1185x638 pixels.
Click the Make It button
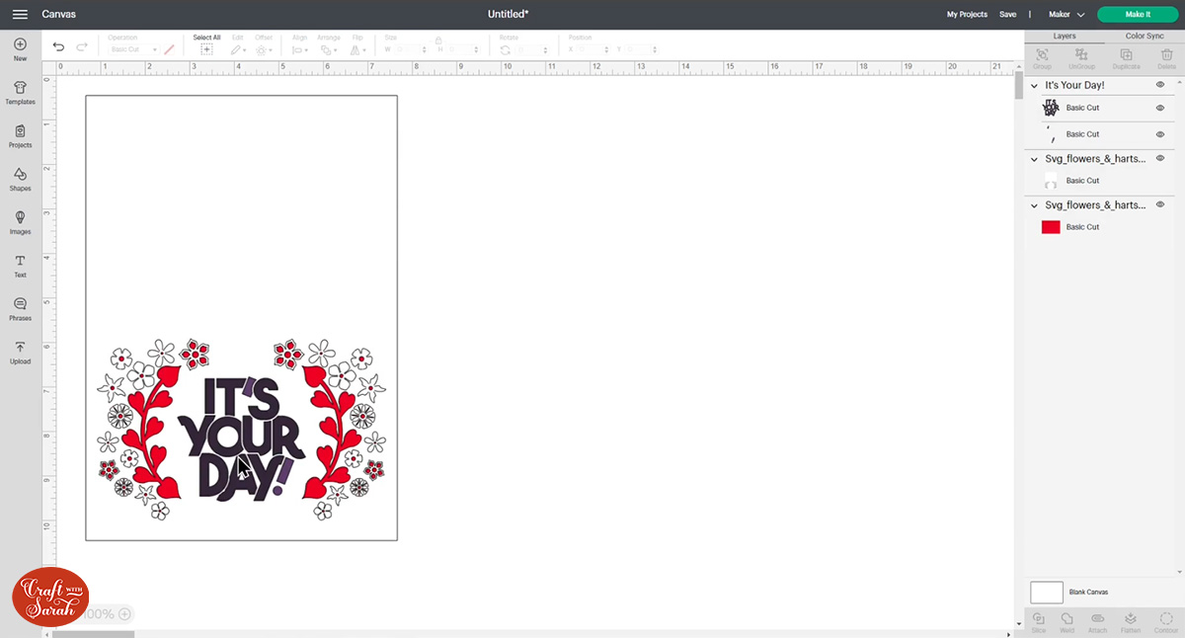pyautogui.click(x=1137, y=14)
